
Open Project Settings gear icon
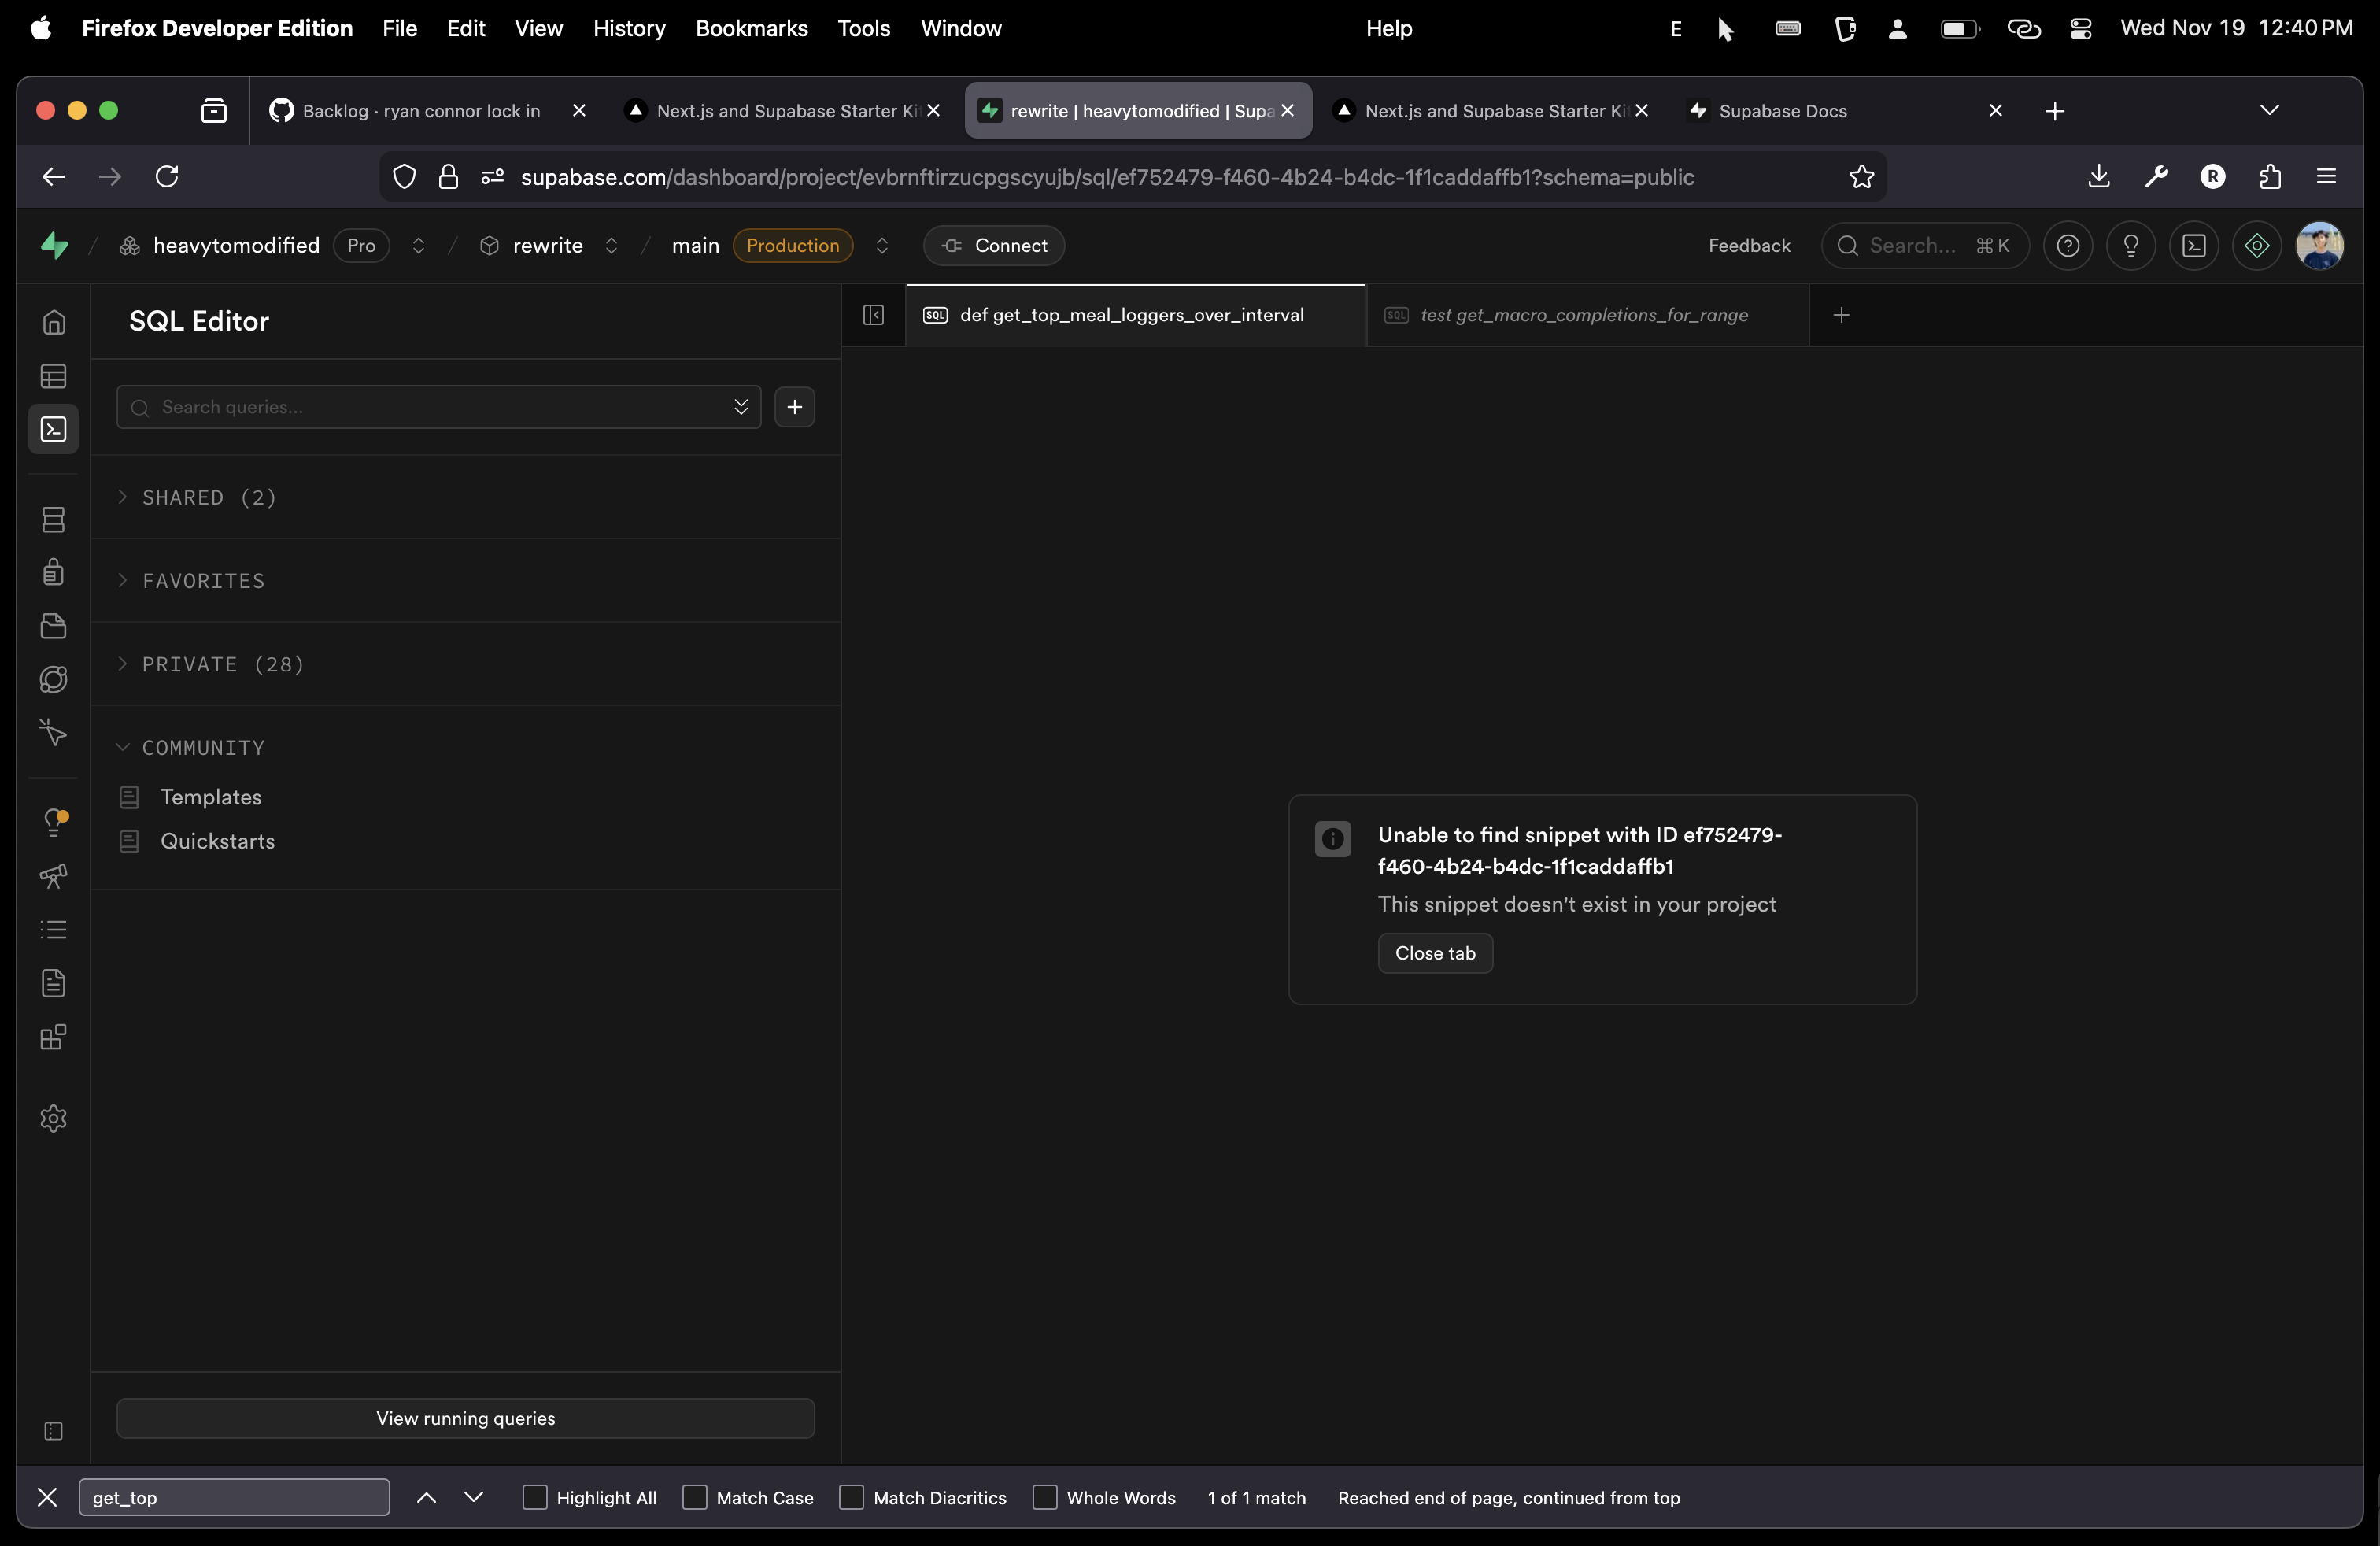point(53,1118)
